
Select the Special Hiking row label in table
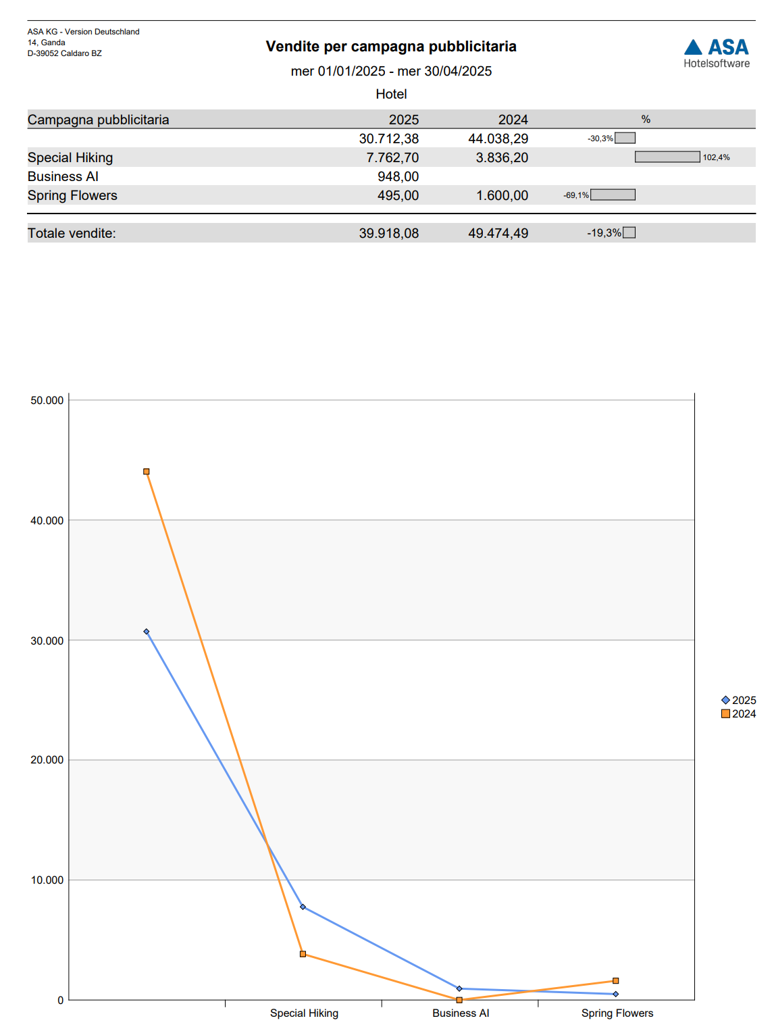tap(70, 157)
